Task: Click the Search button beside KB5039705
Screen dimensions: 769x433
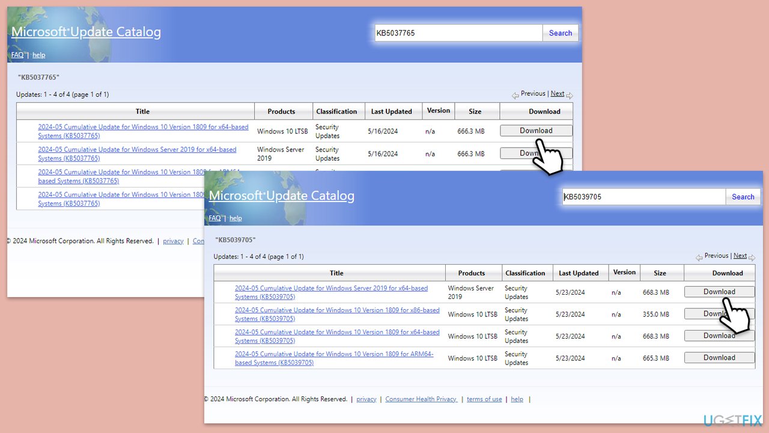Action: pos(743,197)
